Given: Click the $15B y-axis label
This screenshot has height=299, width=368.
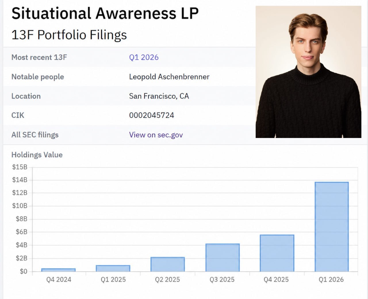Looking at the screenshot, I should 20,167.
